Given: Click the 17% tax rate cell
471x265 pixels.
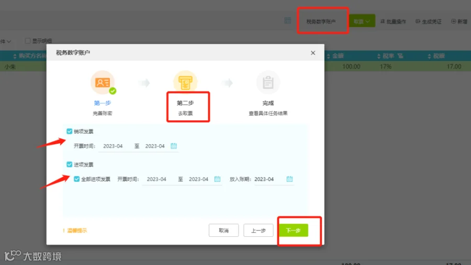Looking at the screenshot, I should [386, 66].
